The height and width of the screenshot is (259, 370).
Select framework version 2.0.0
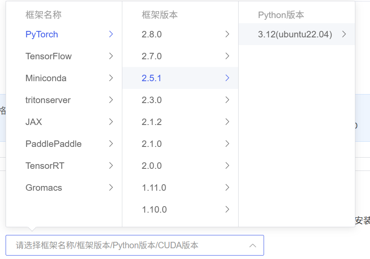[x=180, y=166]
